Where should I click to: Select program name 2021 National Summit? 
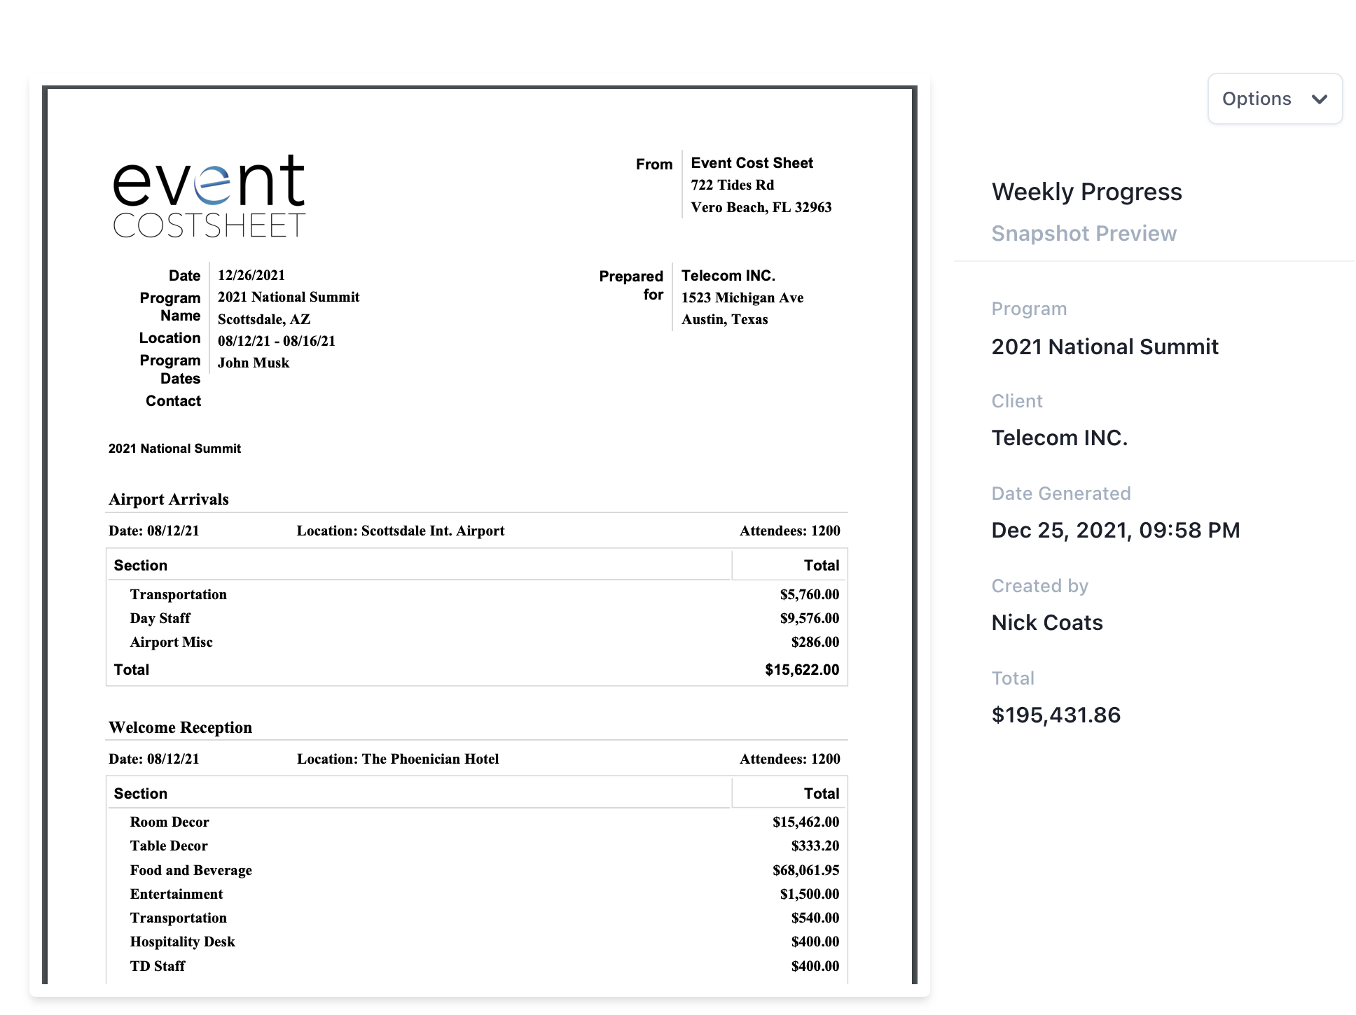pos(1104,346)
